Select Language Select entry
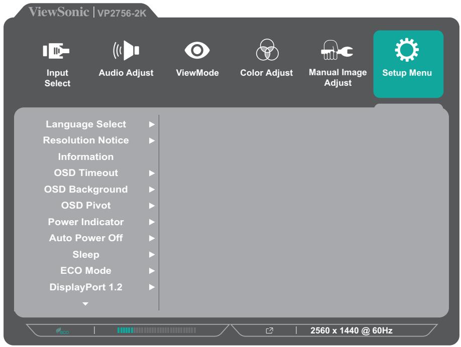This screenshot has width=461, height=347. tap(86, 124)
